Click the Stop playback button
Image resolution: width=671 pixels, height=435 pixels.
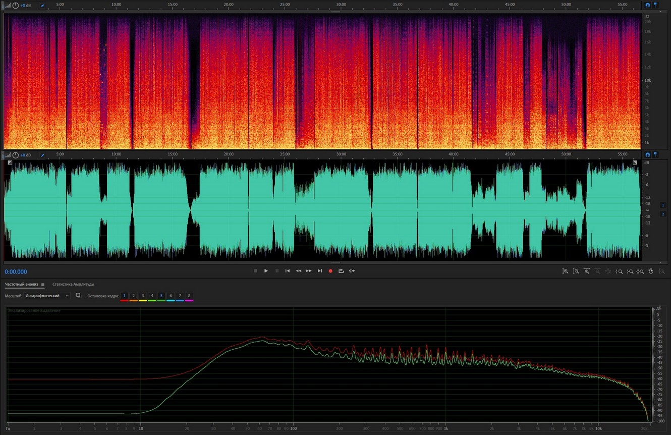255,271
